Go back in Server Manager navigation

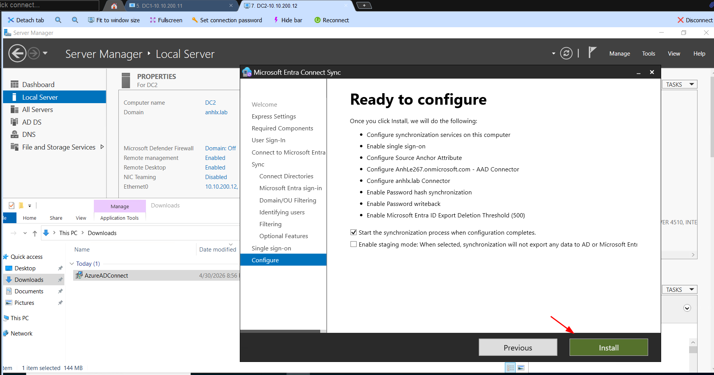[x=17, y=53]
